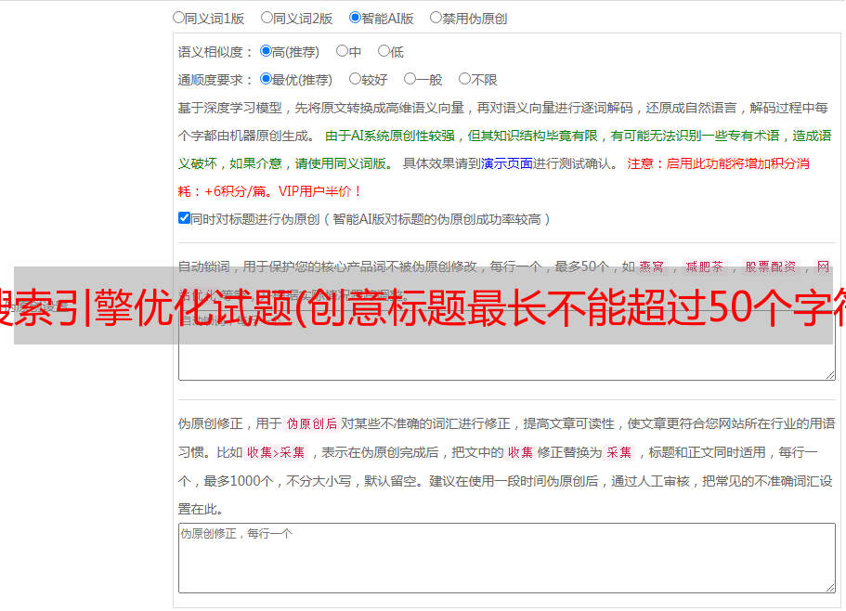Click the 语义相似度 label

(x=215, y=52)
